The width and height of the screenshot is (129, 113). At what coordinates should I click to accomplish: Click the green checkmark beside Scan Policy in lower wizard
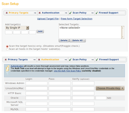(x=70, y=59)
